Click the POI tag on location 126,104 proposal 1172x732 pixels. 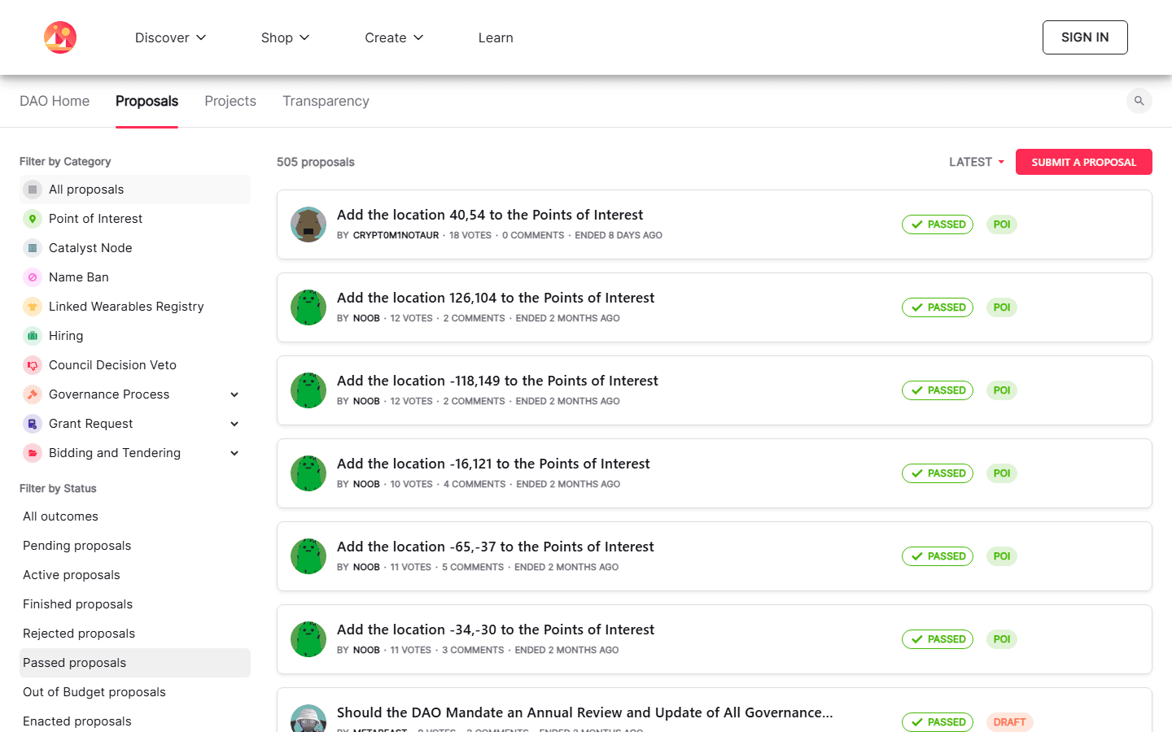click(x=1002, y=307)
